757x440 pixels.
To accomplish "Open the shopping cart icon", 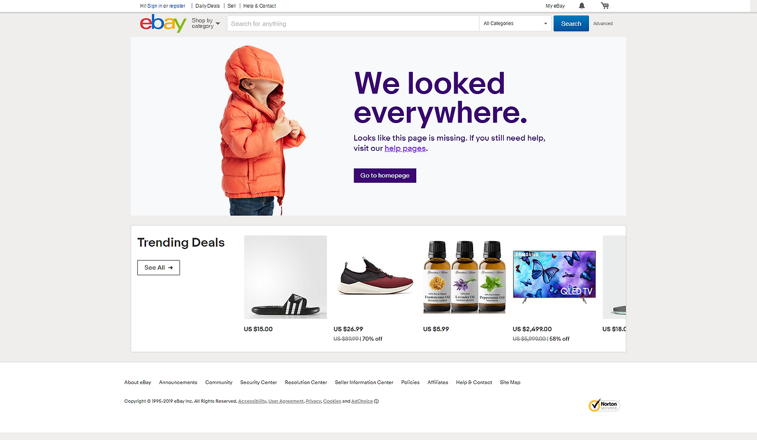I will (x=604, y=6).
